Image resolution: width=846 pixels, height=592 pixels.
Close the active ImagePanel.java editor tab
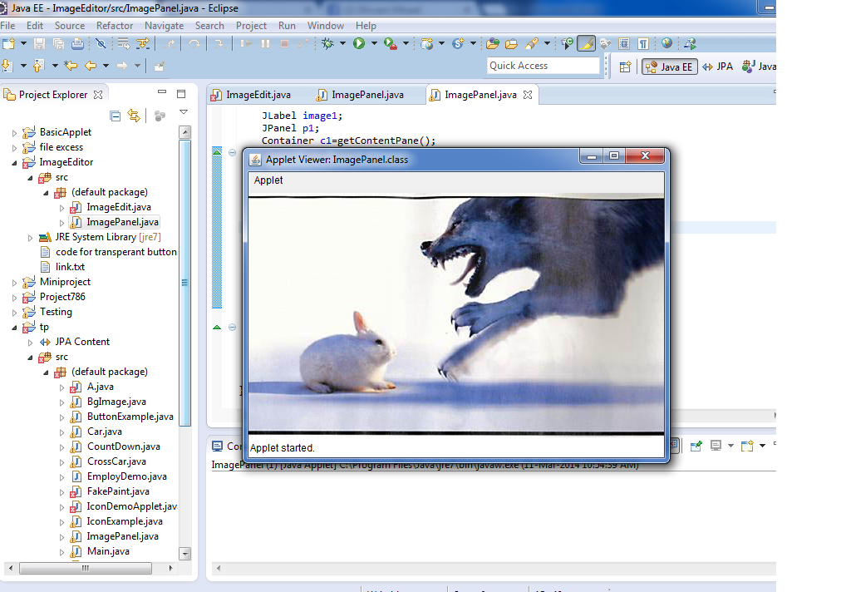click(x=528, y=95)
